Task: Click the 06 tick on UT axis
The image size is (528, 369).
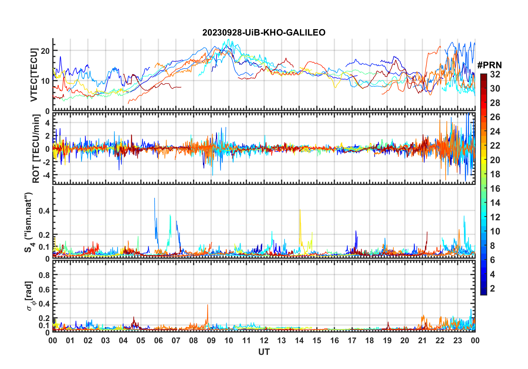Action: pyautogui.click(x=158, y=340)
